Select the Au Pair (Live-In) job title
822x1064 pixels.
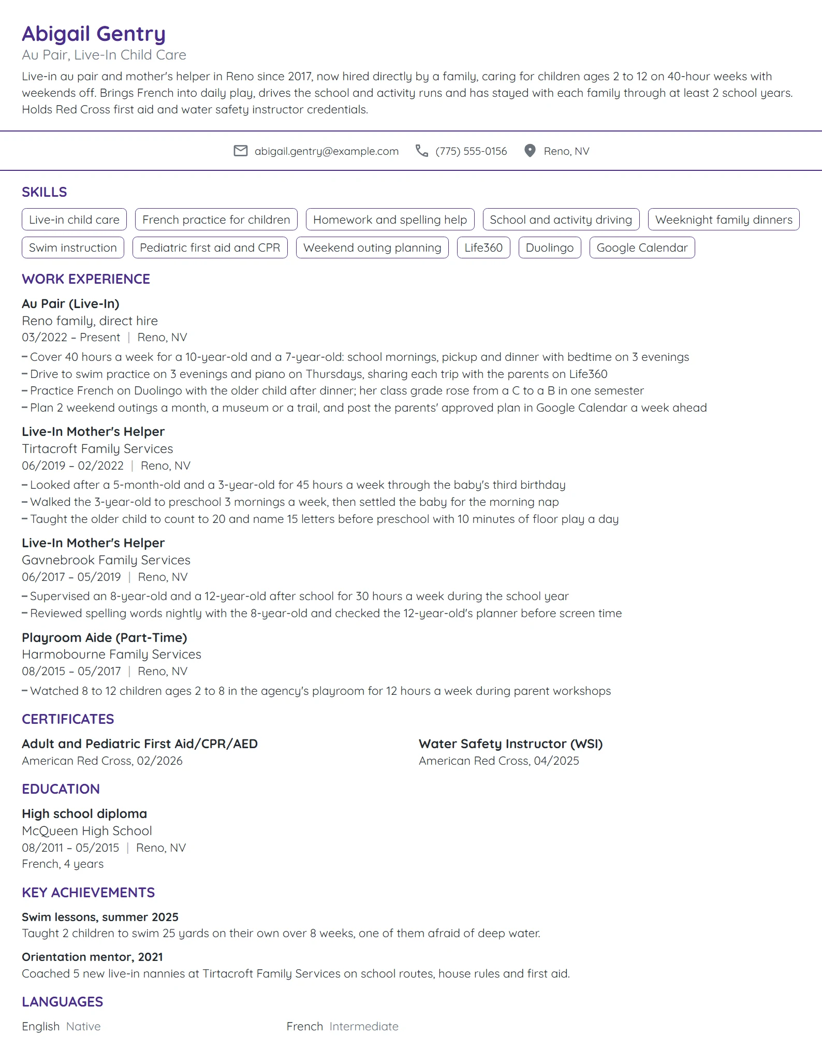[x=70, y=304]
